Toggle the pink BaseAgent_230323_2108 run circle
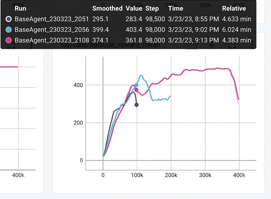 tap(8, 40)
